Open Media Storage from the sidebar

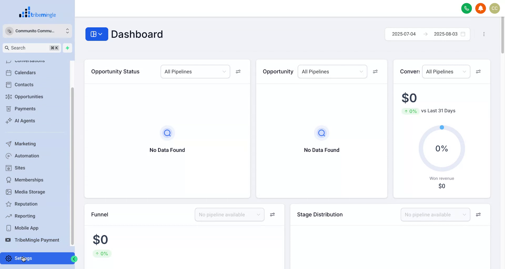[x=30, y=192]
